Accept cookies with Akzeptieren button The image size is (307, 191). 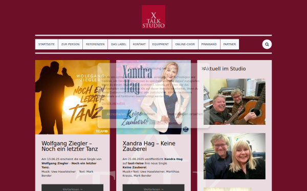[x=116, y=114]
